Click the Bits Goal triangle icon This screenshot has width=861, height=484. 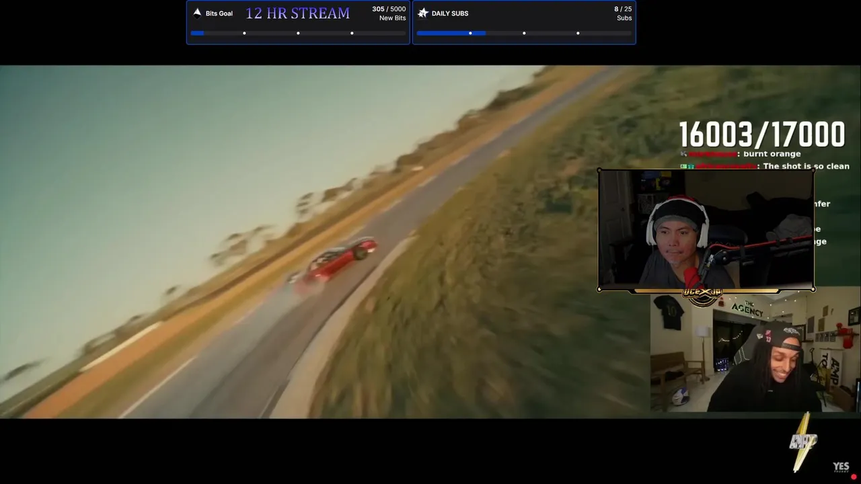[197, 13]
